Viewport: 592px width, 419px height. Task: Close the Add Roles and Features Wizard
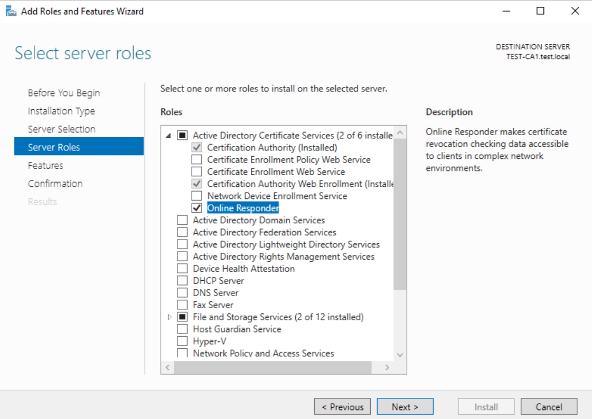575,11
